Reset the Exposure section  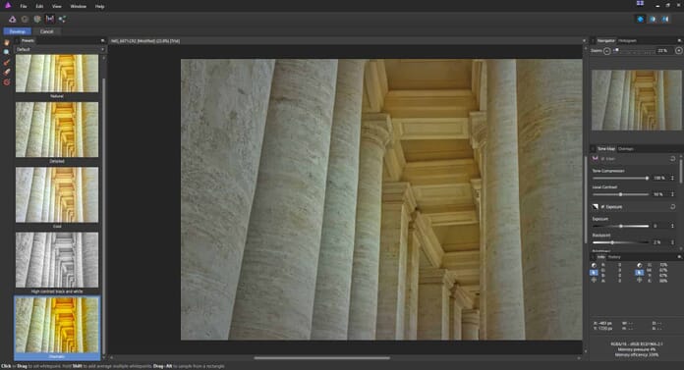672,206
